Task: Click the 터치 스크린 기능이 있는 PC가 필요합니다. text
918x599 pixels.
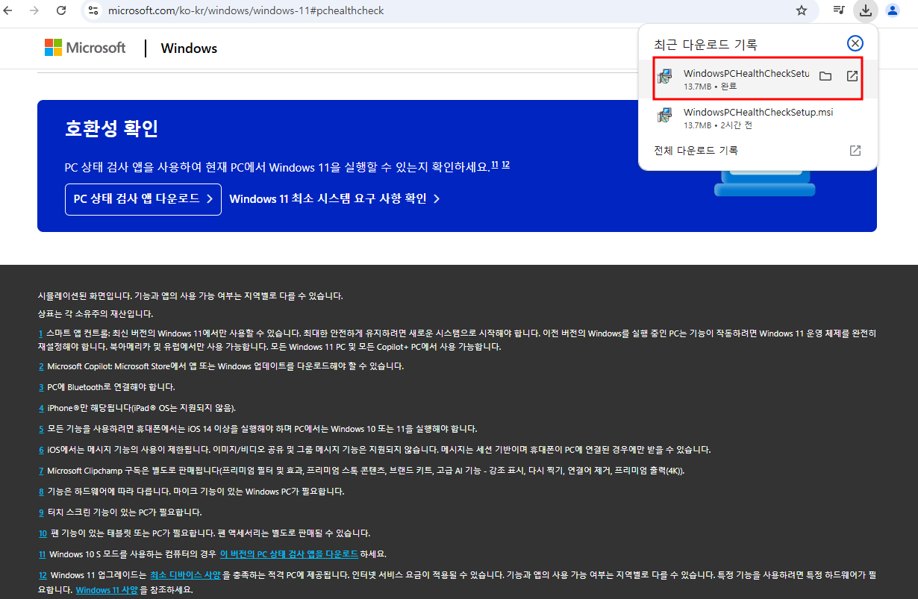Action: click(x=125, y=512)
